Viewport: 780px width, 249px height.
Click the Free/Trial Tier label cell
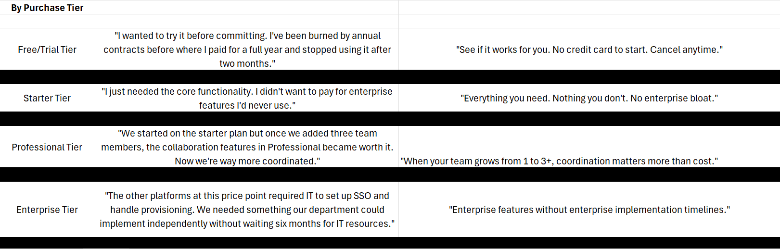point(47,50)
